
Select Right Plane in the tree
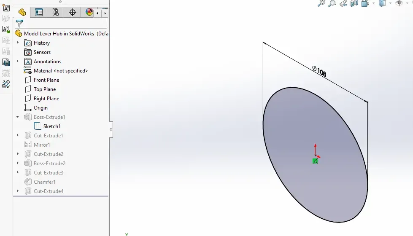46,99
